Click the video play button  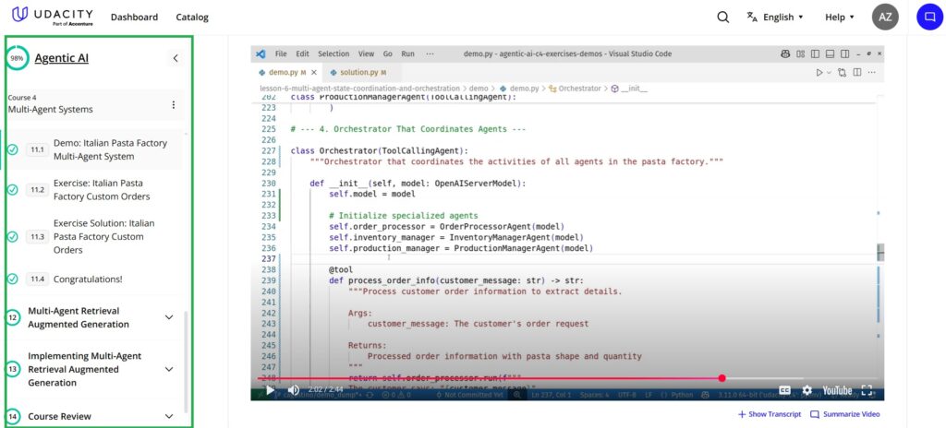point(270,390)
